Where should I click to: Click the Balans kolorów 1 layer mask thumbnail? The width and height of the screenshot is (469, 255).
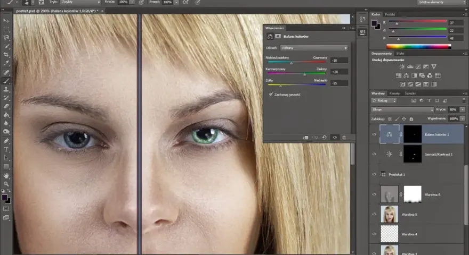pos(413,134)
